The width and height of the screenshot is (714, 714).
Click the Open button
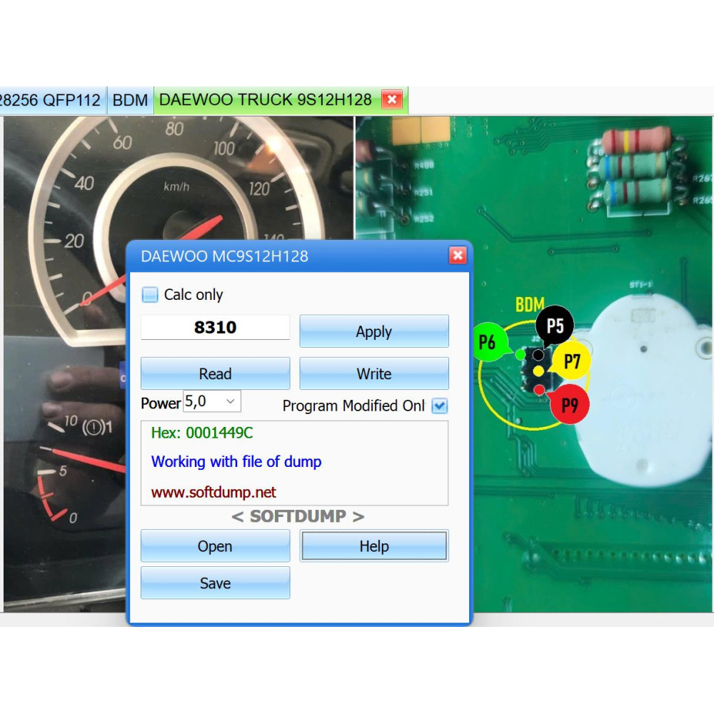[x=215, y=545]
